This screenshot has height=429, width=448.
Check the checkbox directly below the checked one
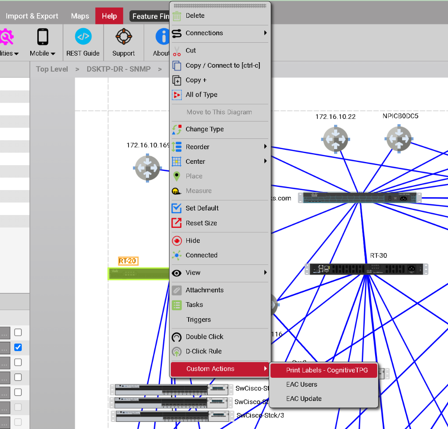point(18,362)
